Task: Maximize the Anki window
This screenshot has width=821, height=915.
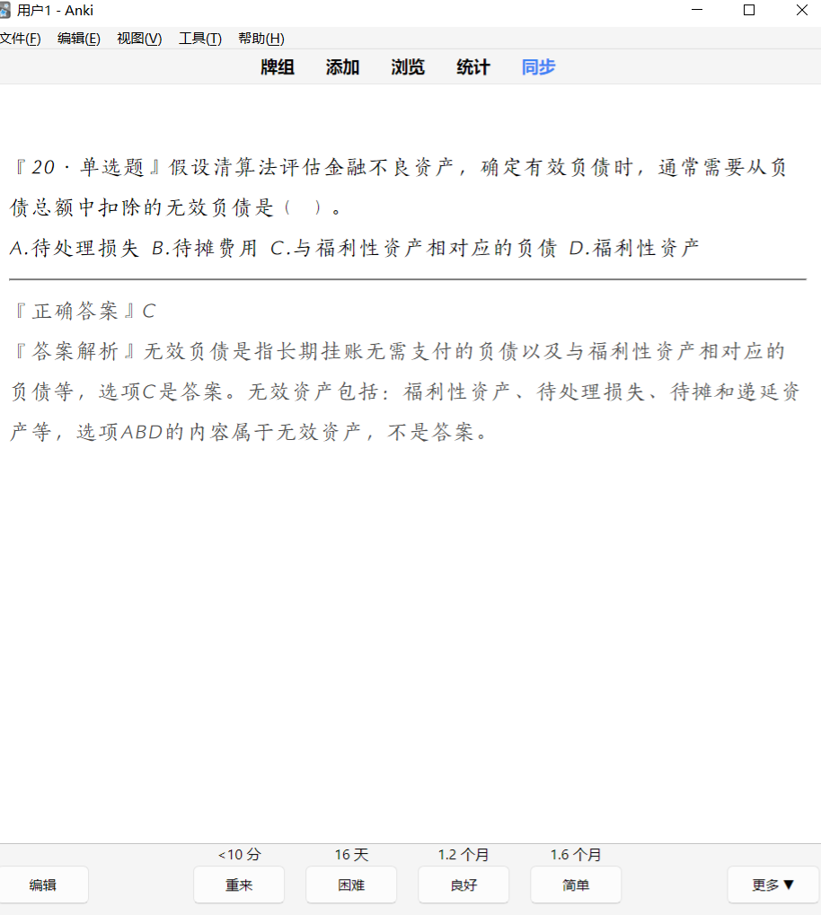Action: coord(749,10)
